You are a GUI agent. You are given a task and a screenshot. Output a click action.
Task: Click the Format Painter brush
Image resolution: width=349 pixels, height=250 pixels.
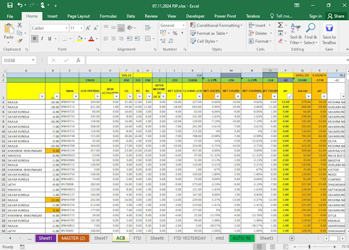tap(20, 41)
